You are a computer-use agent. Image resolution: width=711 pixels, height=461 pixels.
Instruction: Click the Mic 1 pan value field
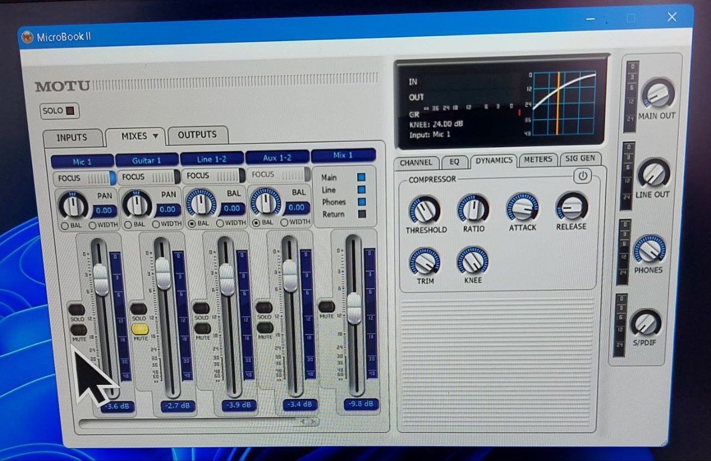coord(104,211)
